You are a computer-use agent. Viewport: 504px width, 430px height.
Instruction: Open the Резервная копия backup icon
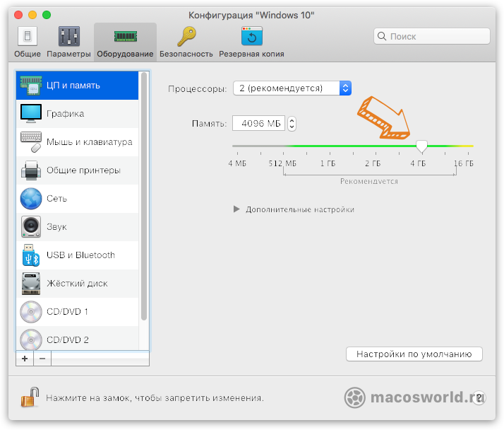(252, 36)
